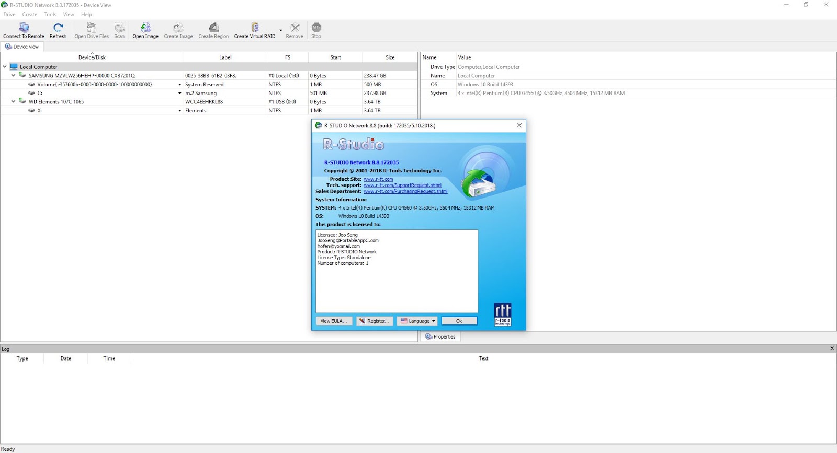Image resolution: width=837 pixels, height=453 pixels.
Task: Click the FS column header
Action: (x=288, y=57)
